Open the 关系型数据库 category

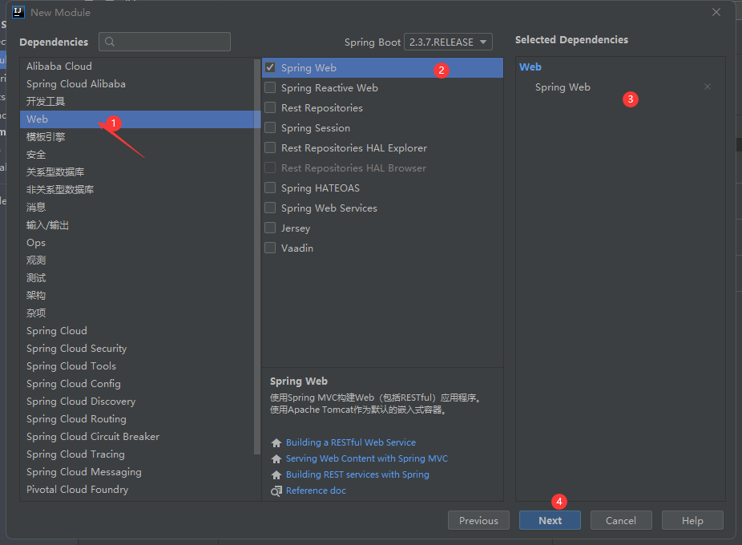pos(137,172)
